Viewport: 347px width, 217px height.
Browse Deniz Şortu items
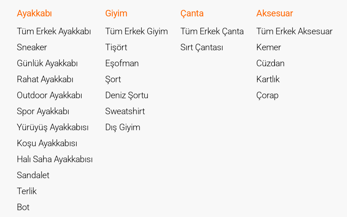127,95
